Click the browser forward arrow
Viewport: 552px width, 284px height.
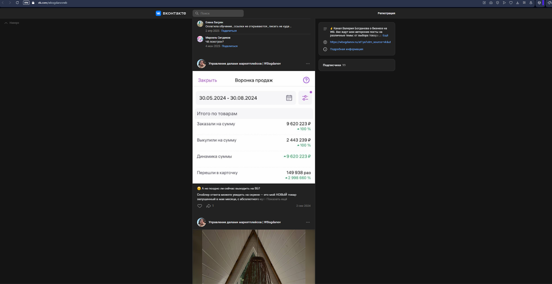click(x=10, y=3)
